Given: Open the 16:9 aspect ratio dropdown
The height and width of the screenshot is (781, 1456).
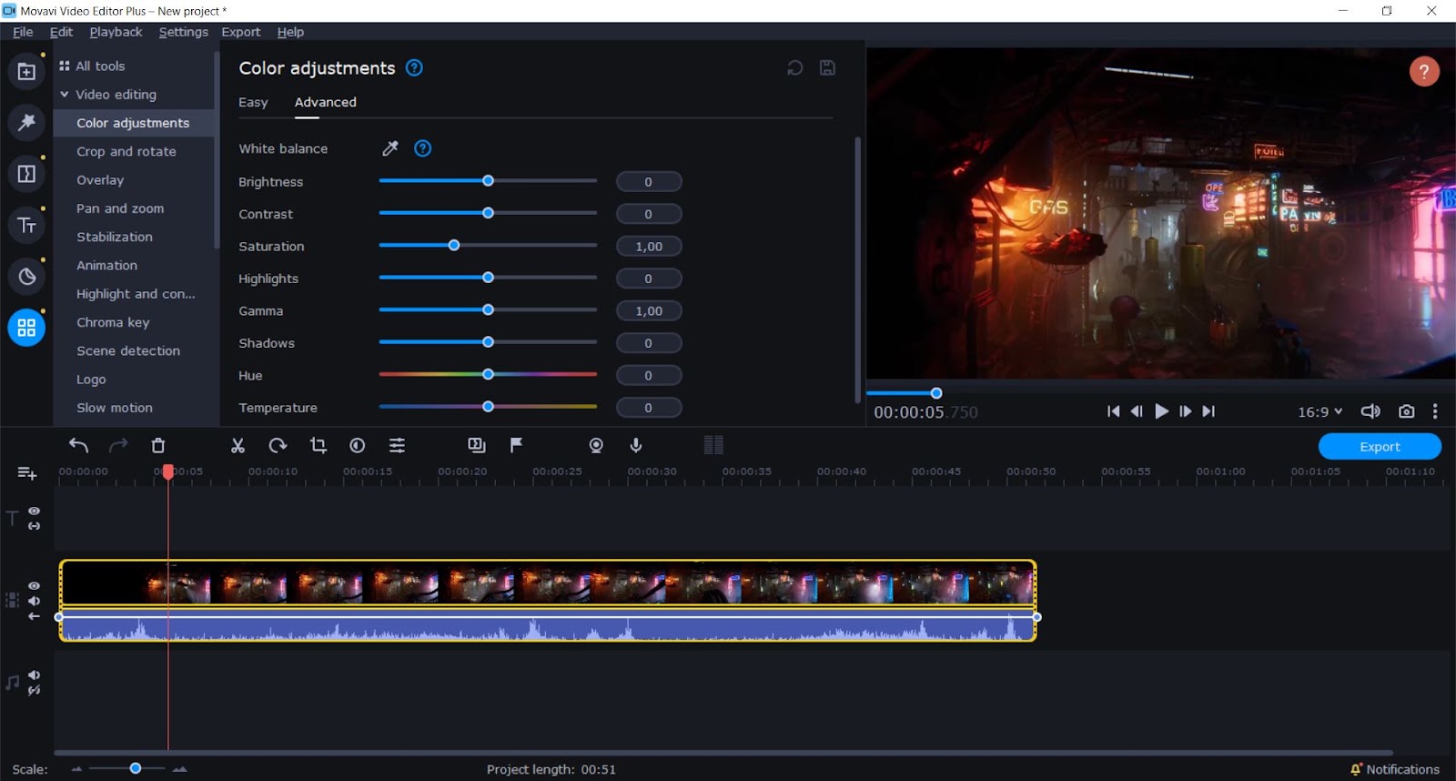Looking at the screenshot, I should 1319,411.
